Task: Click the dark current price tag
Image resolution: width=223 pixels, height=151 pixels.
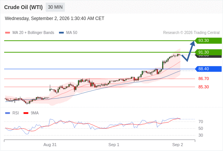Action: coord(209,56)
